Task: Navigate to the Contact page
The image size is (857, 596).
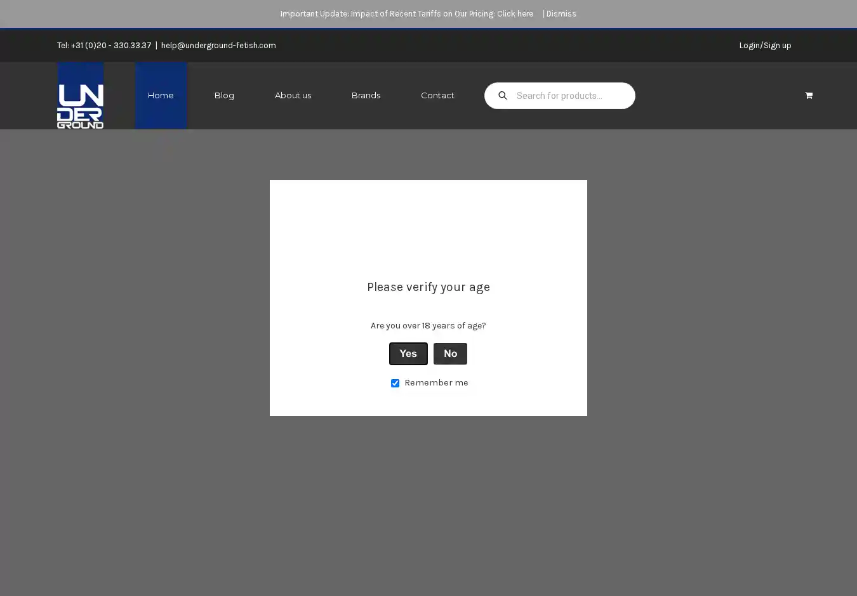Action: click(x=437, y=96)
